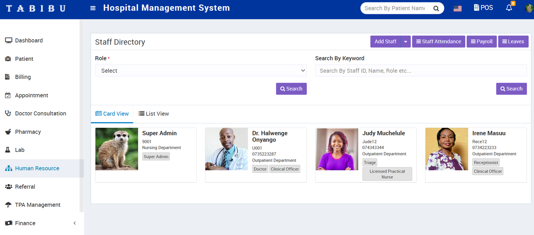The image size is (534, 235).
Task: Click the US flag language icon
Action: [x=457, y=9]
